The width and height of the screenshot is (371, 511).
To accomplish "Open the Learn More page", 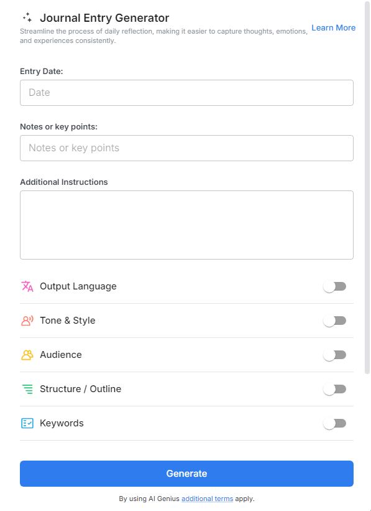I will coord(333,27).
